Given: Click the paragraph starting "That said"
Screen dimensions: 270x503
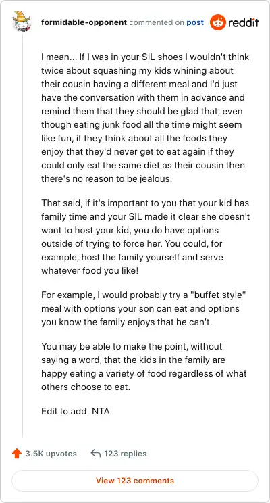Looking at the screenshot, I should click(x=145, y=237).
